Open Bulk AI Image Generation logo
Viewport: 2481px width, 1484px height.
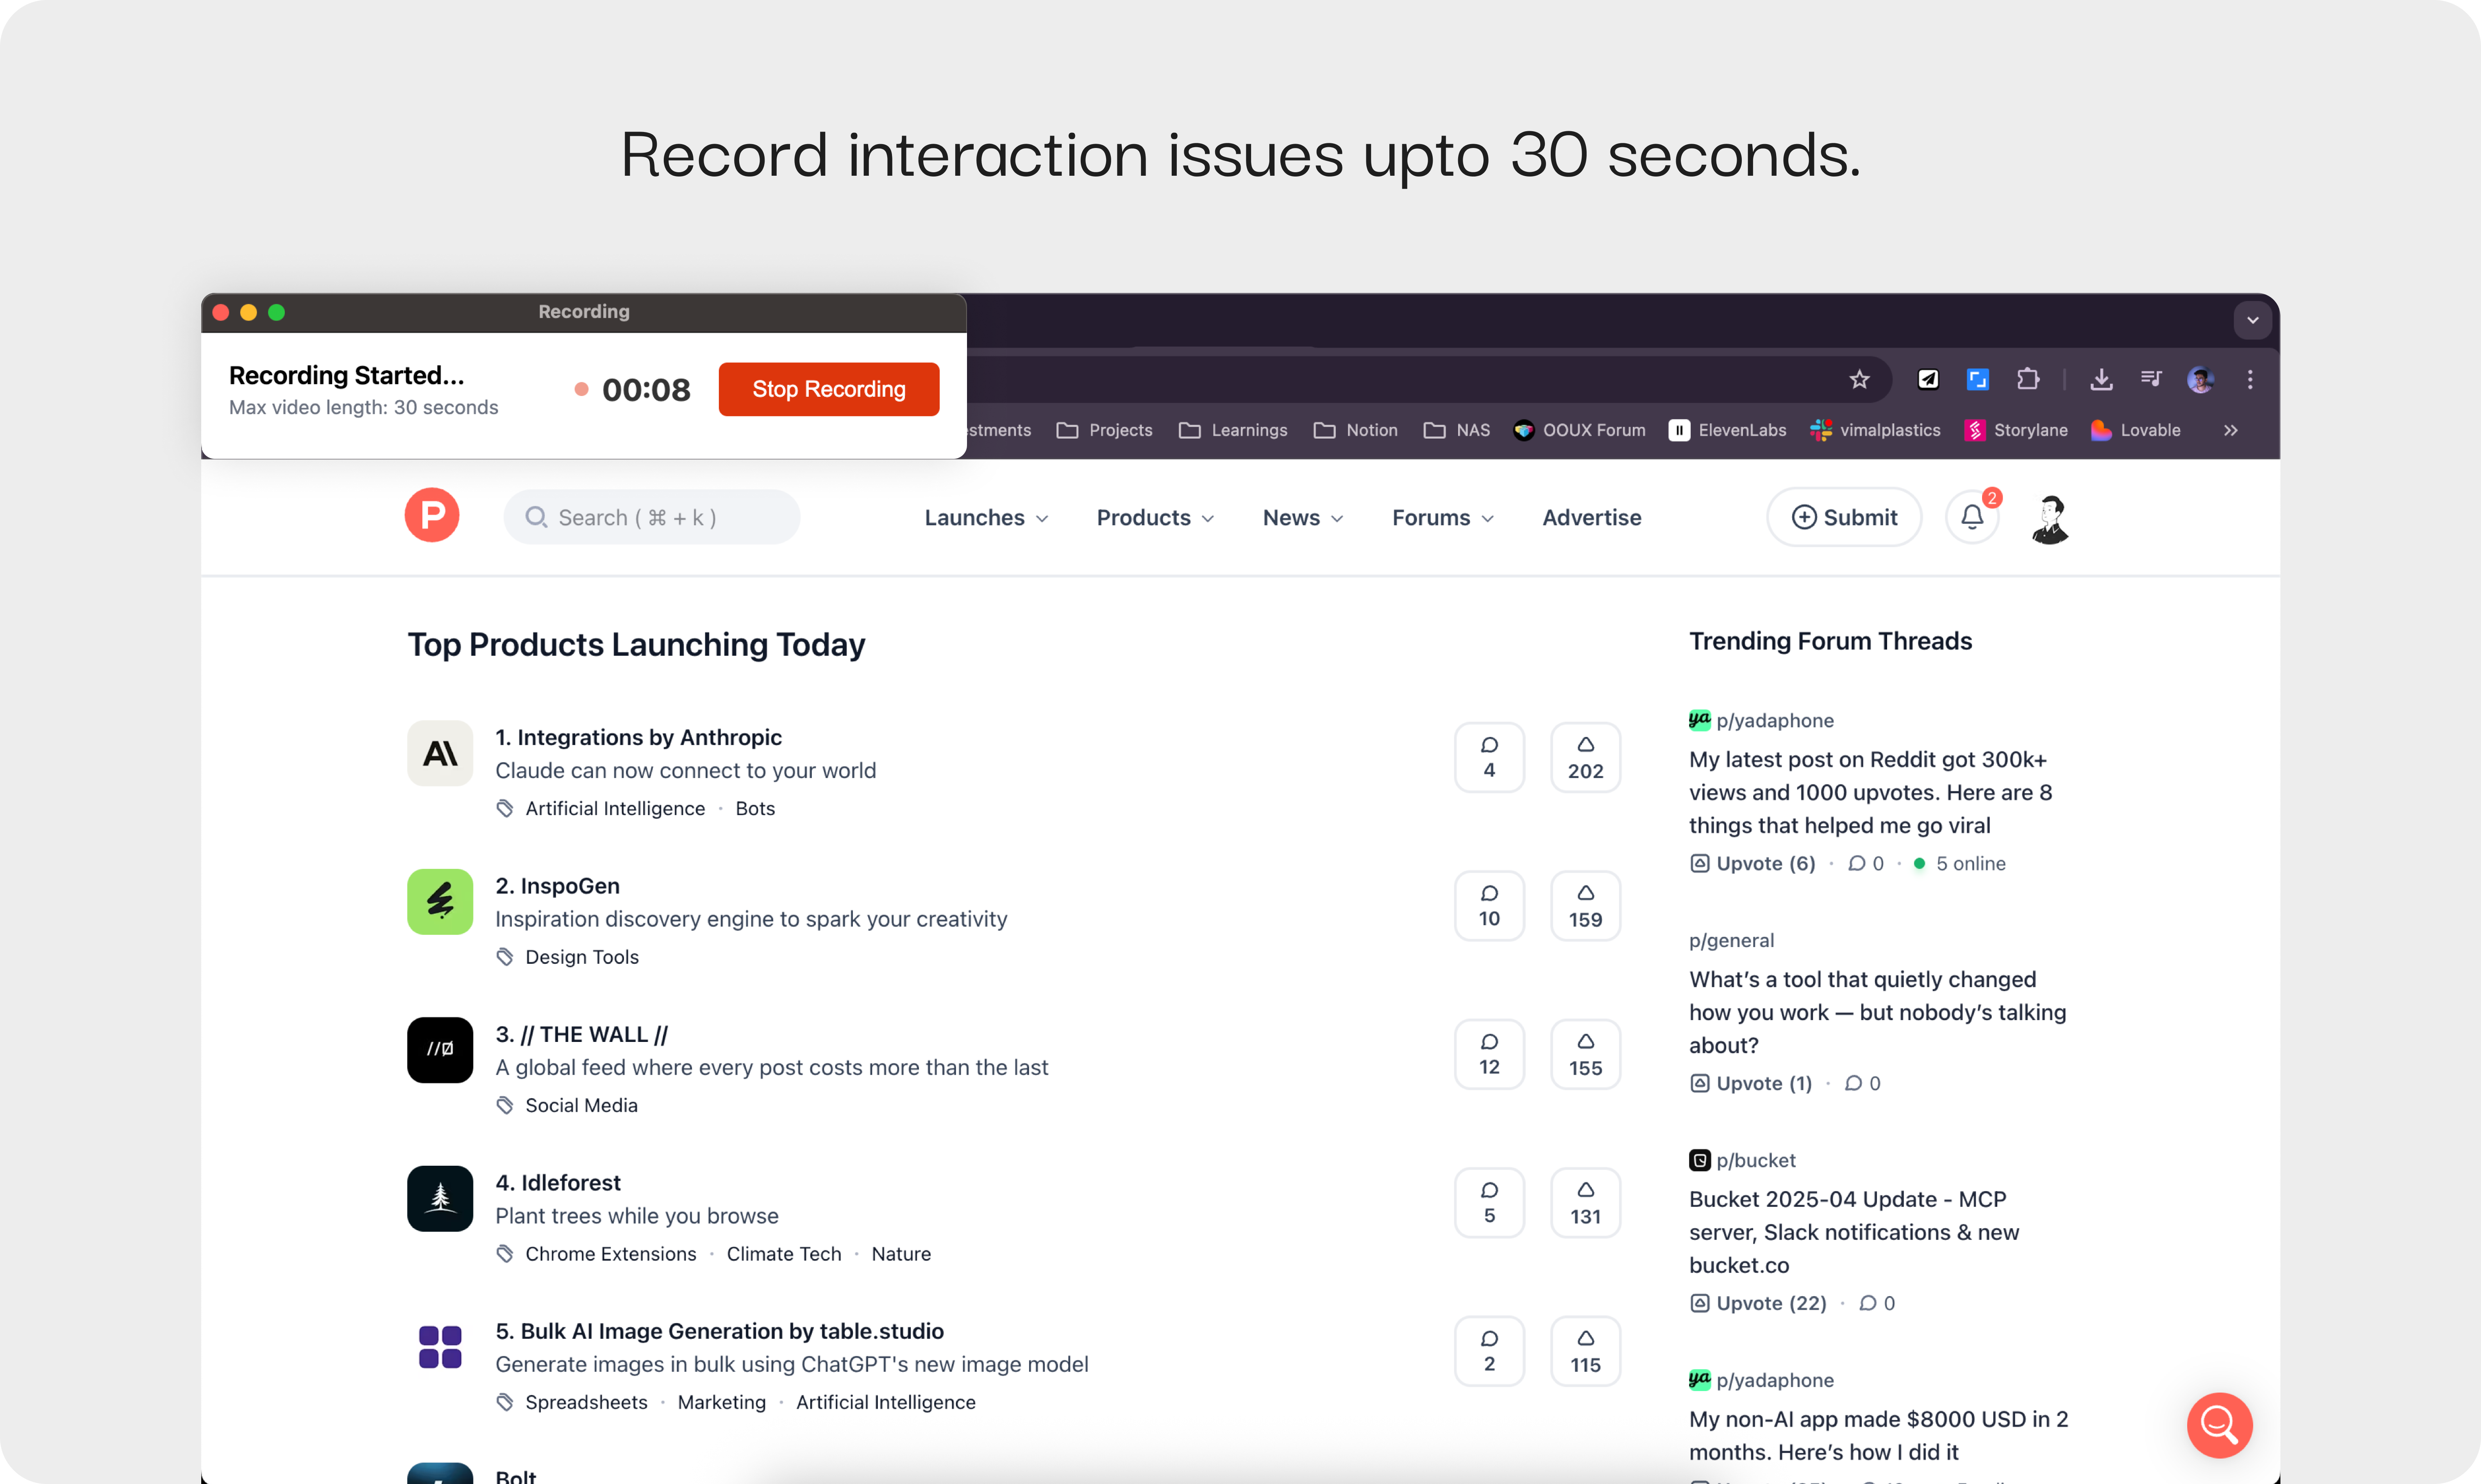tap(440, 1346)
